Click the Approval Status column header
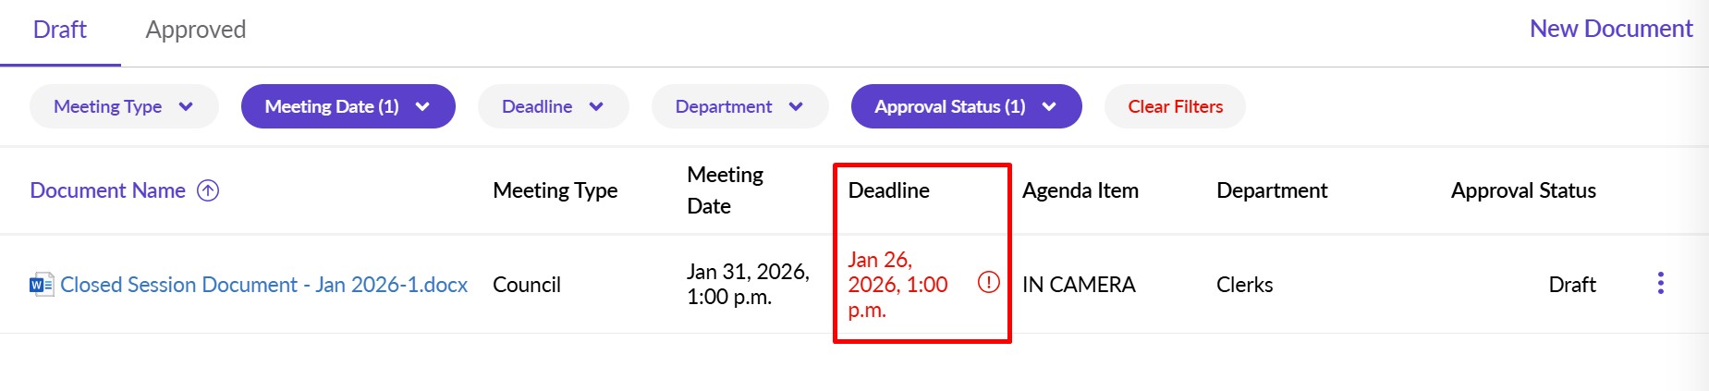This screenshot has height=391, width=1709. pyautogui.click(x=1523, y=190)
